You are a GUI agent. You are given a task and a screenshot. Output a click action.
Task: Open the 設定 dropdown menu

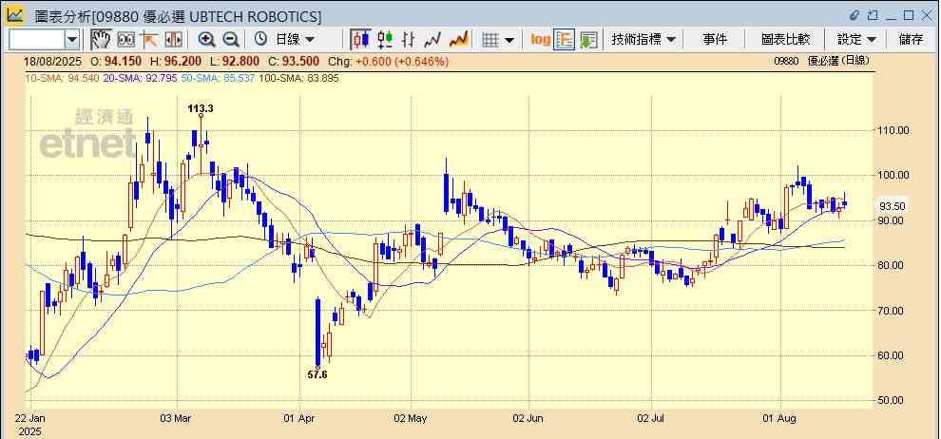tap(856, 40)
